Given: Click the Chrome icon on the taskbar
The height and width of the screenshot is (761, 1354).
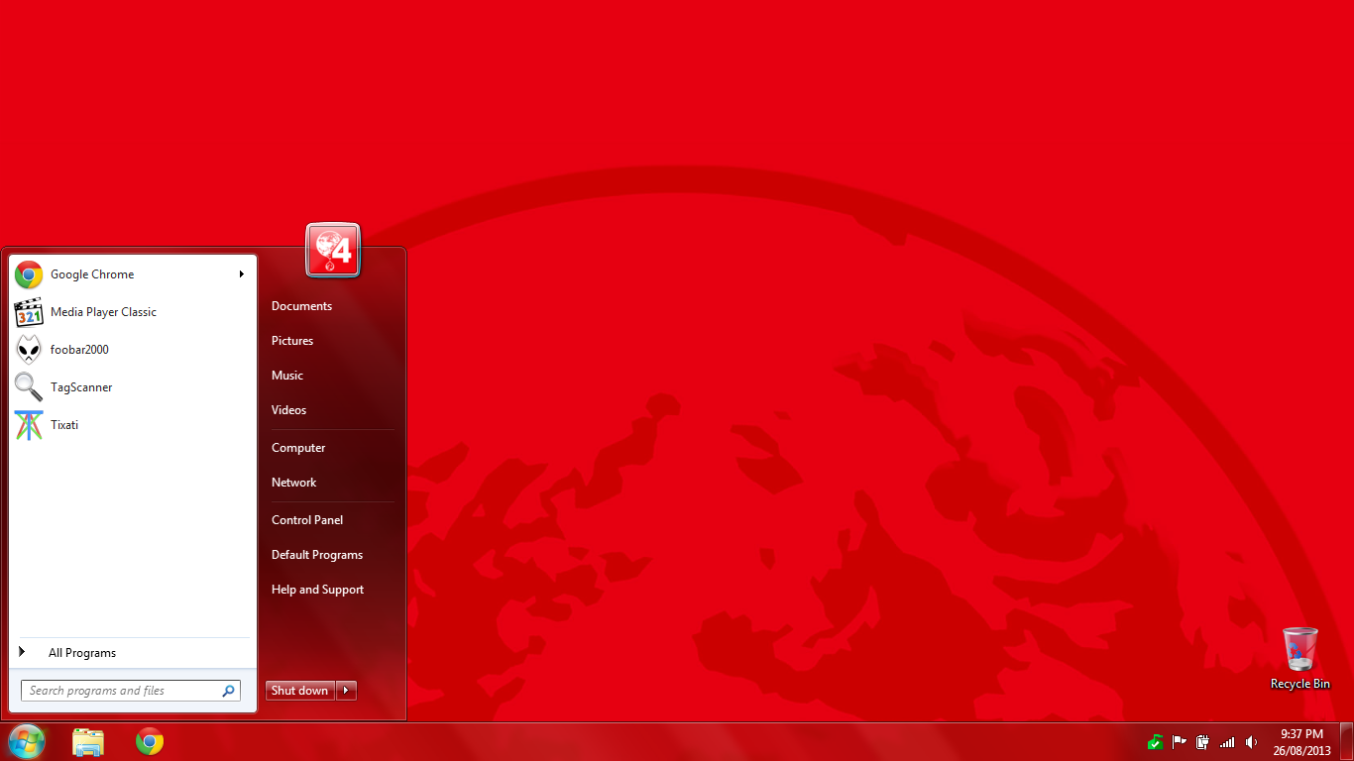Looking at the screenshot, I should point(150,741).
